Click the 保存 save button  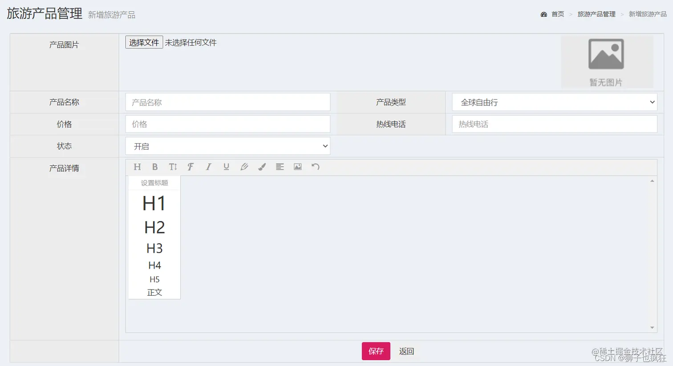point(376,351)
